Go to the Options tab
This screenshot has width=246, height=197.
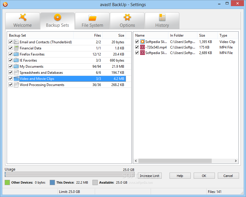click(x=127, y=21)
